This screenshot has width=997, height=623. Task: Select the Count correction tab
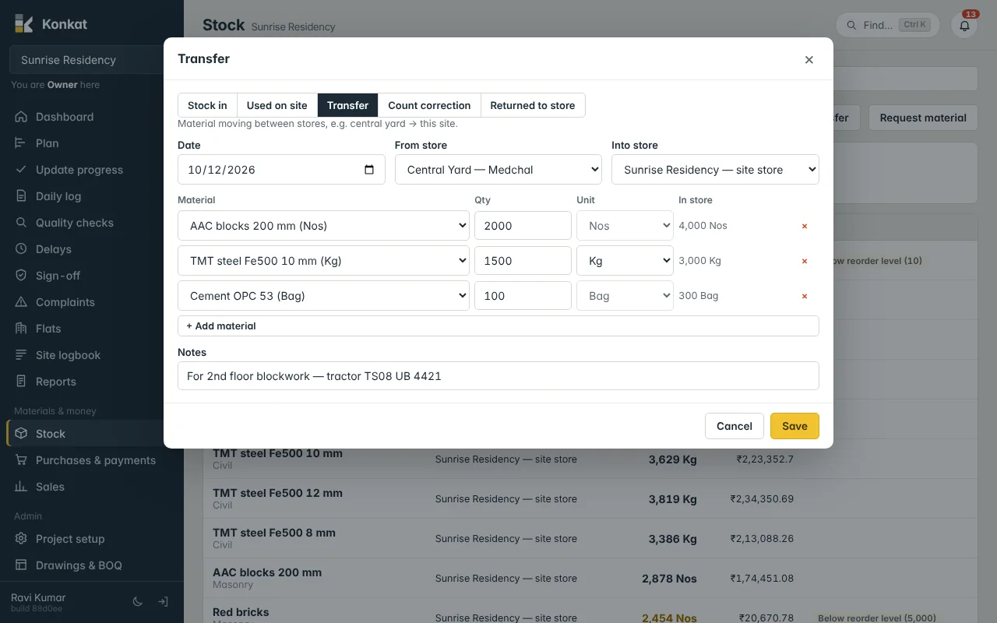click(429, 105)
